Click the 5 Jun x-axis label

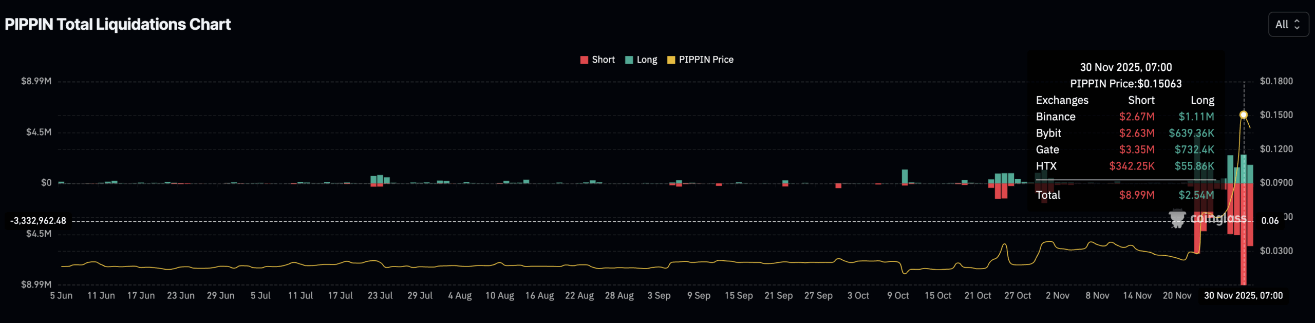[61, 296]
